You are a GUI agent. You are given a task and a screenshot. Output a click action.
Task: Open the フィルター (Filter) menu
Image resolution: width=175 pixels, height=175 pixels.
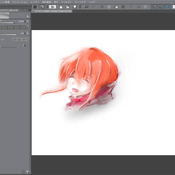67,2
